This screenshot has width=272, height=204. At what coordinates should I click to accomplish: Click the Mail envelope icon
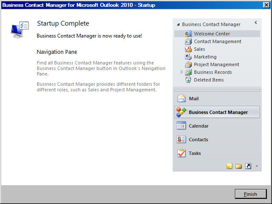click(x=182, y=99)
